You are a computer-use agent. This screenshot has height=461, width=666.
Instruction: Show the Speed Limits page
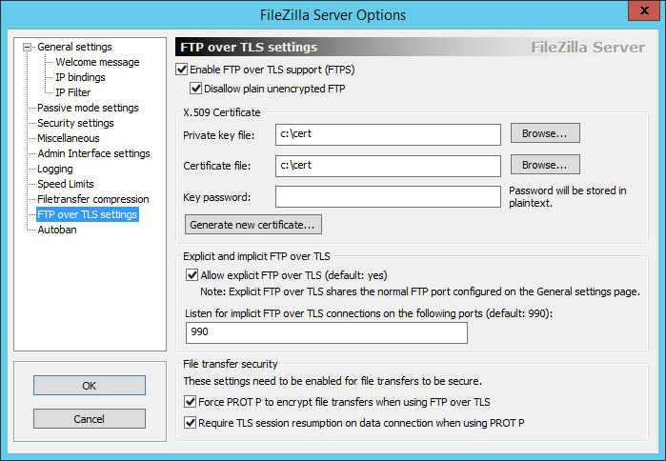66,185
